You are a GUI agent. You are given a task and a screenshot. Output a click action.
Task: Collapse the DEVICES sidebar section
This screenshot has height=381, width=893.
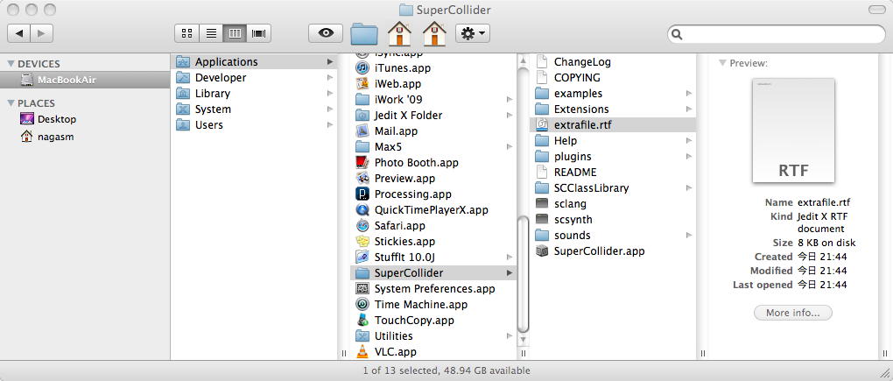point(11,64)
